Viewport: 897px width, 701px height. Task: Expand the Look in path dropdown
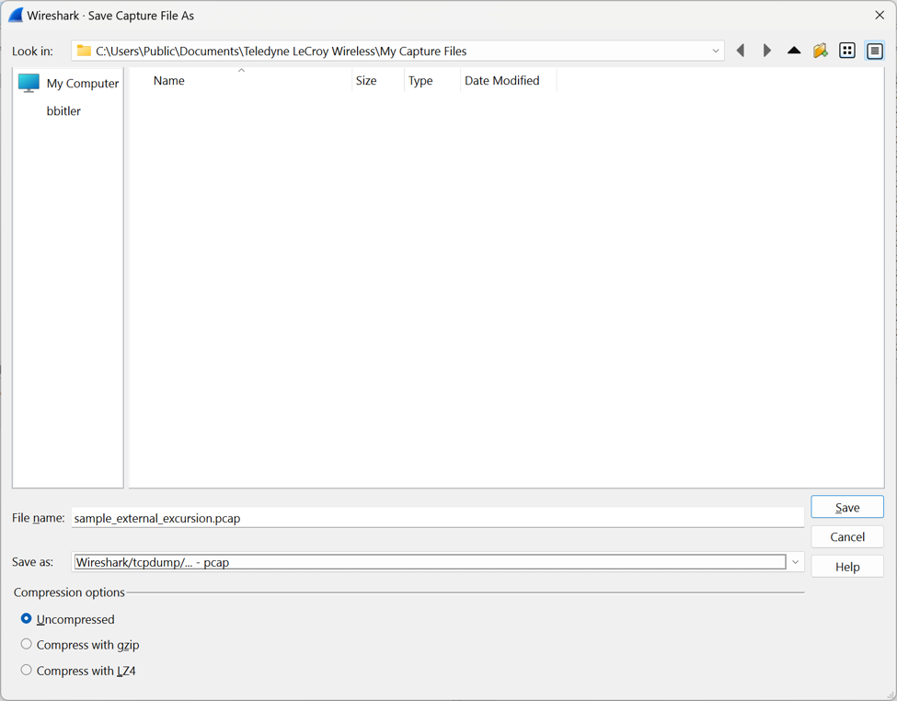click(715, 51)
